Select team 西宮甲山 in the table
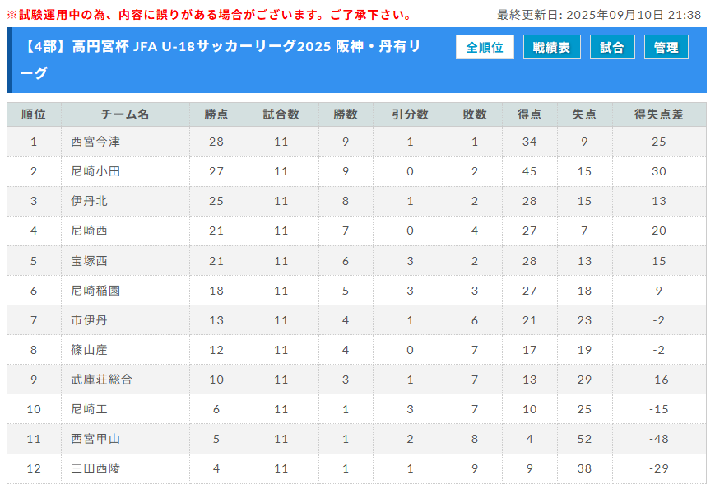Image resolution: width=715 pixels, height=494 pixels. pyautogui.click(x=95, y=439)
